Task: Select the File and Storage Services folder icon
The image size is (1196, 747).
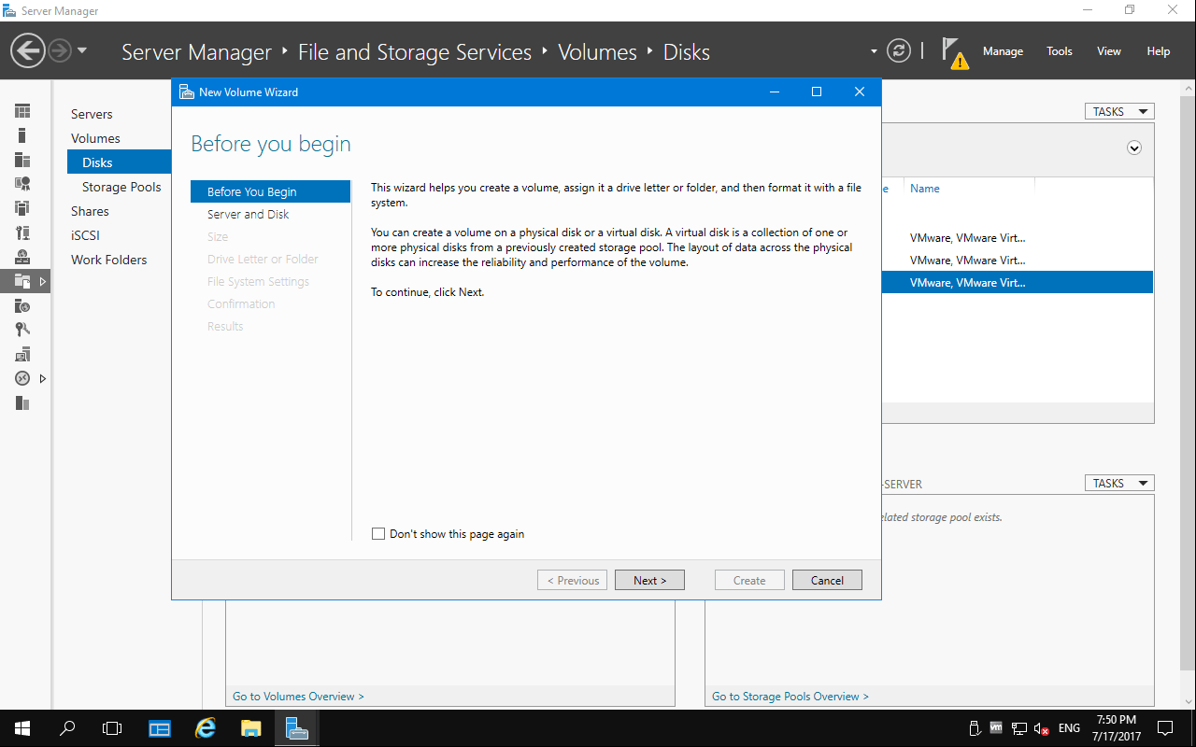Action: [x=22, y=280]
